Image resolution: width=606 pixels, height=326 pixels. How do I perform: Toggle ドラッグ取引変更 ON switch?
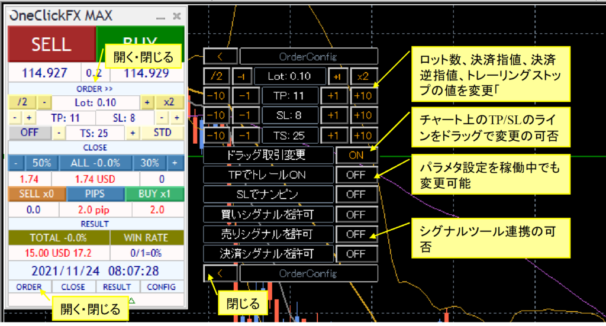(x=356, y=155)
